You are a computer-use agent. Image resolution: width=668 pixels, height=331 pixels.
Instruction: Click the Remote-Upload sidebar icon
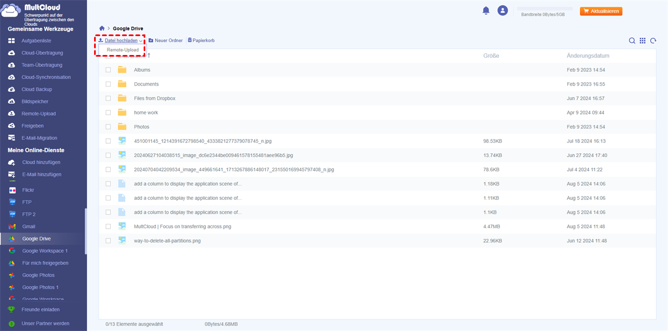pos(11,114)
